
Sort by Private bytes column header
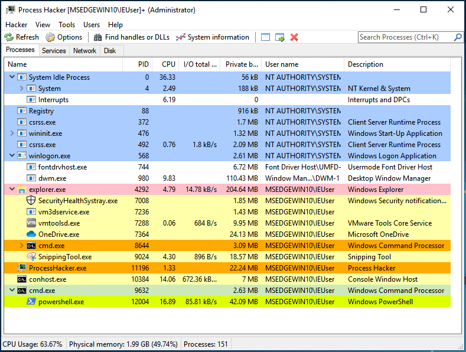(241, 64)
